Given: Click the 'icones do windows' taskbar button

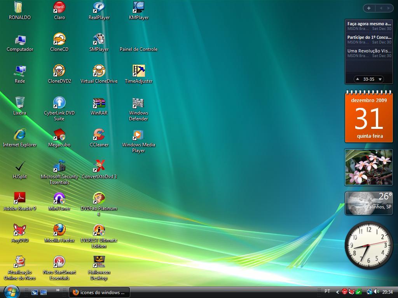Looking at the screenshot, I should pyautogui.click(x=99, y=293).
